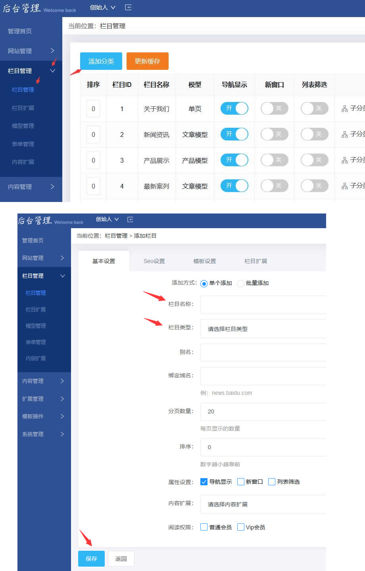Enable 新窗口 switch for 新闻资讯 row
Viewport: 365px width, 571px height.
pos(274,134)
